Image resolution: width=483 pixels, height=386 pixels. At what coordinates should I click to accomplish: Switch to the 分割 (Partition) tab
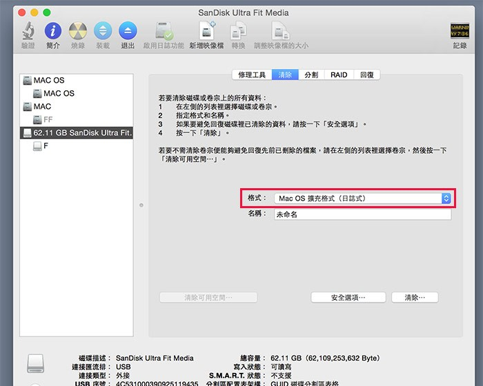pyautogui.click(x=311, y=75)
